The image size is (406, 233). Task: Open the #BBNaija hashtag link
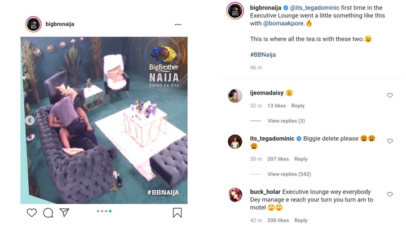262,54
